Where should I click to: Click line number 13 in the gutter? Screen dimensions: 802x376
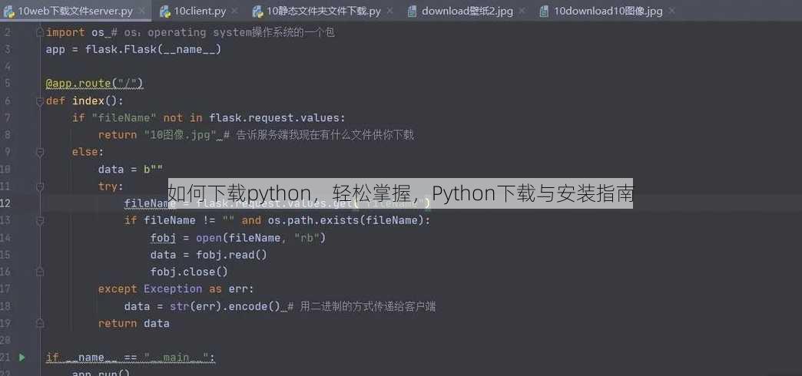tap(5, 221)
